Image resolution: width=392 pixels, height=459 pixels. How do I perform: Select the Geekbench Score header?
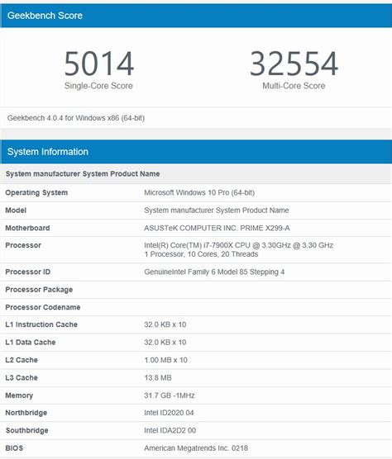point(45,16)
